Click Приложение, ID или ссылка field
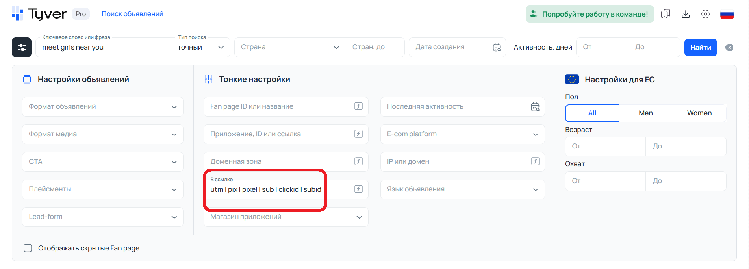The image size is (749, 269). (x=286, y=134)
